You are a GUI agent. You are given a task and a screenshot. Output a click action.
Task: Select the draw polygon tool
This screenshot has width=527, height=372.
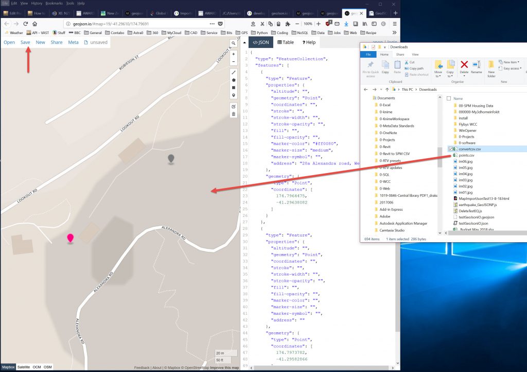[x=234, y=80]
